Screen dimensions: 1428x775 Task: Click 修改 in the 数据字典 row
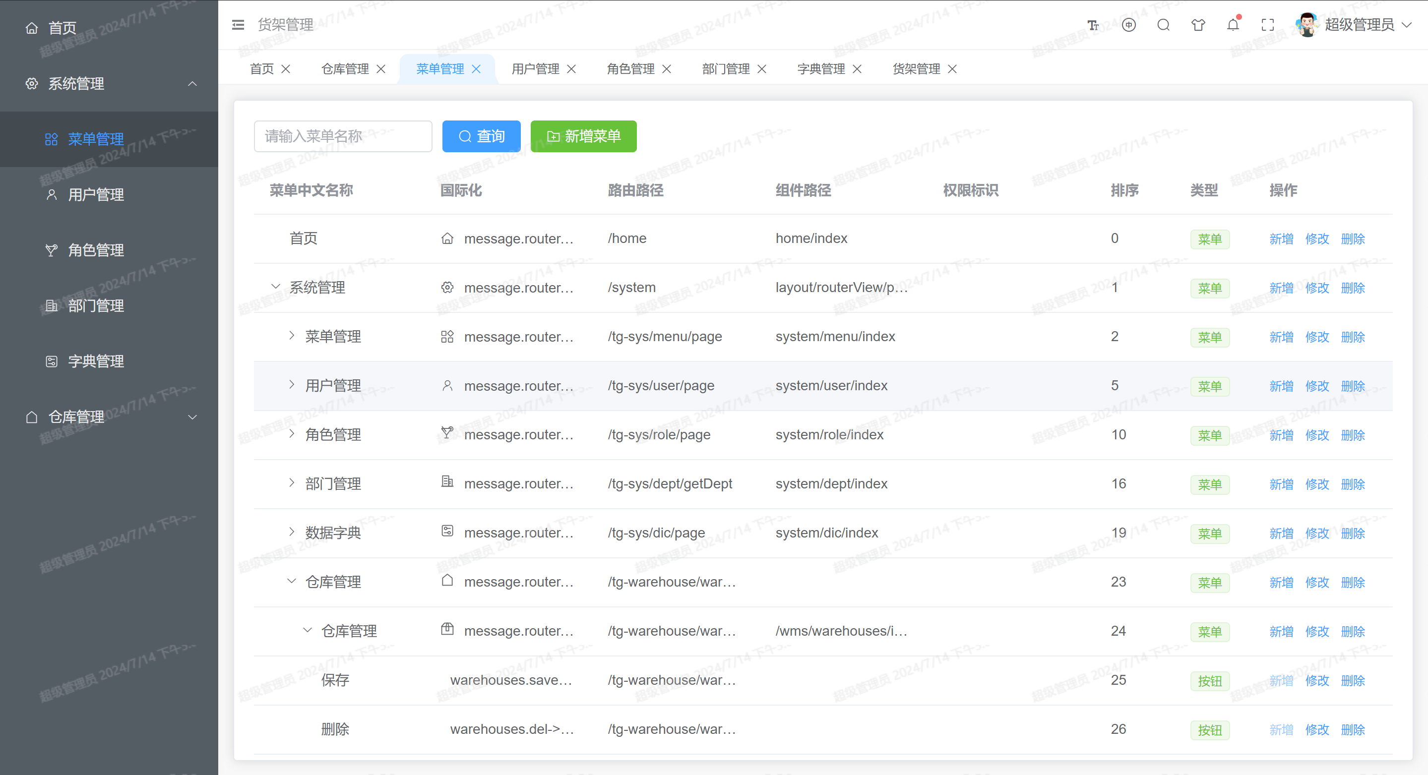1317,534
